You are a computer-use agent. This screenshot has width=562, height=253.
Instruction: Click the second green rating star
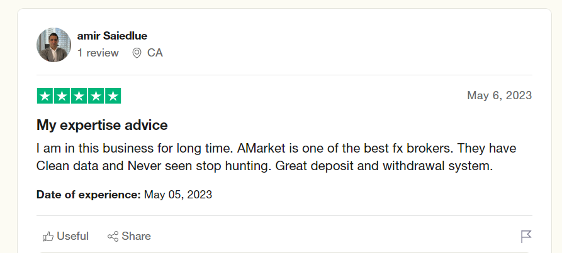(62, 96)
